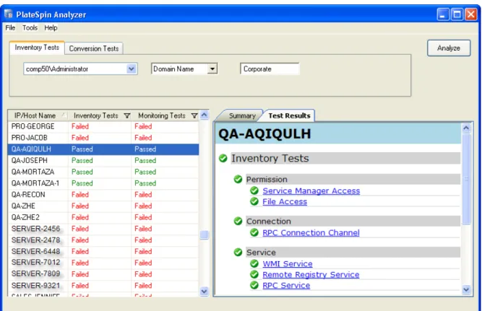Select the QA-MORTAZA host row
The width and height of the screenshot is (482, 311).
point(103,172)
